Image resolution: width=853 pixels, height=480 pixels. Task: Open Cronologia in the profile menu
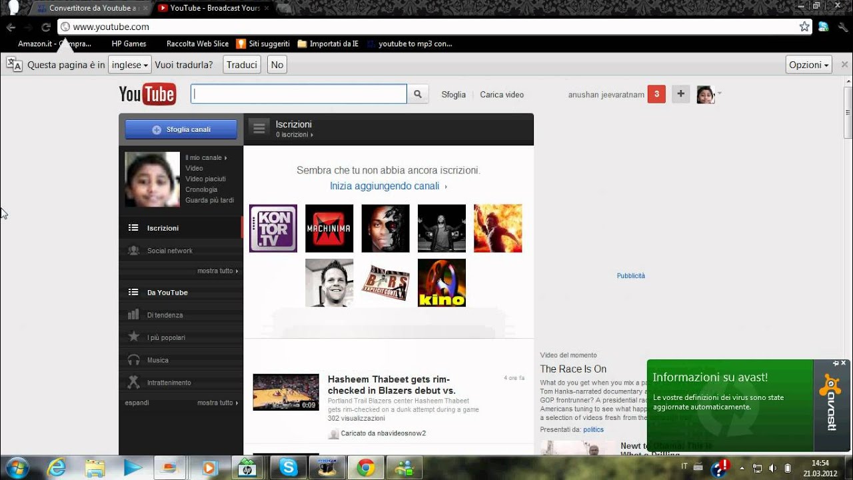[x=201, y=190]
